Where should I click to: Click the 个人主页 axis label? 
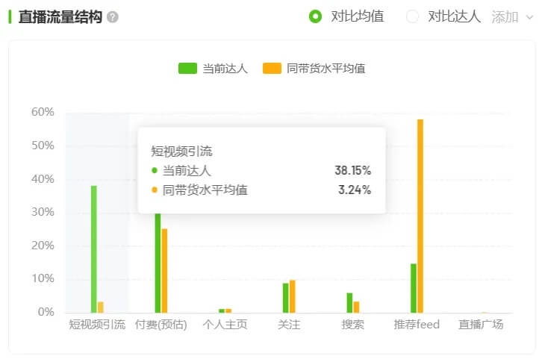225,325
